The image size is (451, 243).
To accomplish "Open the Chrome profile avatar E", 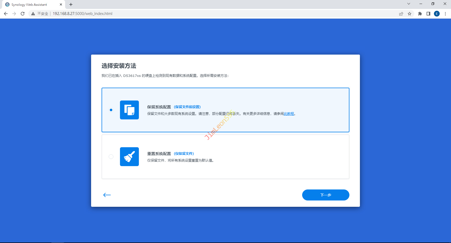I will (x=437, y=14).
